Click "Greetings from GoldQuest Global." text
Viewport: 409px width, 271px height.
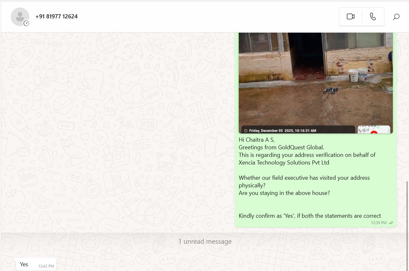click(281, 147)
